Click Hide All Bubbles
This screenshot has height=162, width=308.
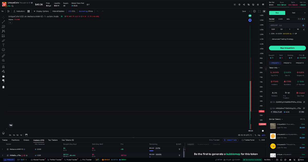coord(58,11)
